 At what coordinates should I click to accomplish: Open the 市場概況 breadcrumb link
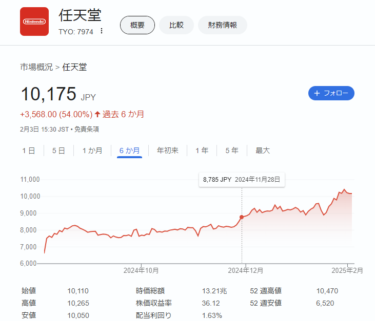36,67
